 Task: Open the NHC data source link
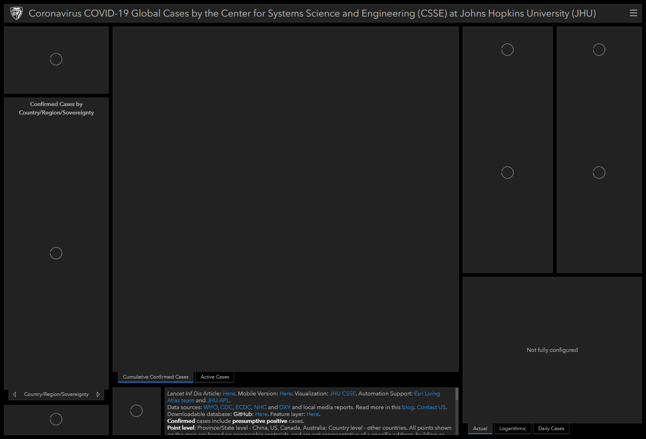click(260, 407)
